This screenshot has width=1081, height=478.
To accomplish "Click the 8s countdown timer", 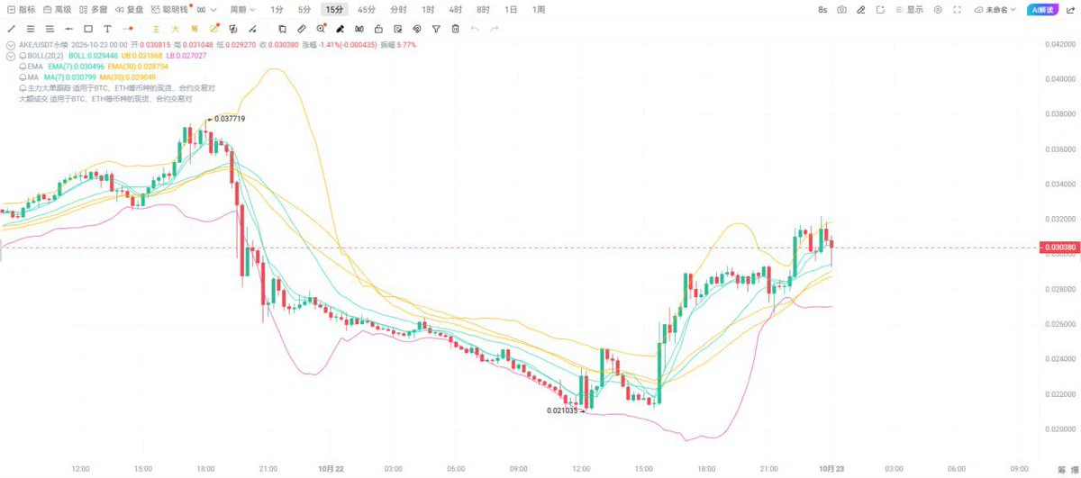I will (822, 9).
